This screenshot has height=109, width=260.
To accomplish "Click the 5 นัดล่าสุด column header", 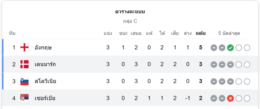I will 229,33.
